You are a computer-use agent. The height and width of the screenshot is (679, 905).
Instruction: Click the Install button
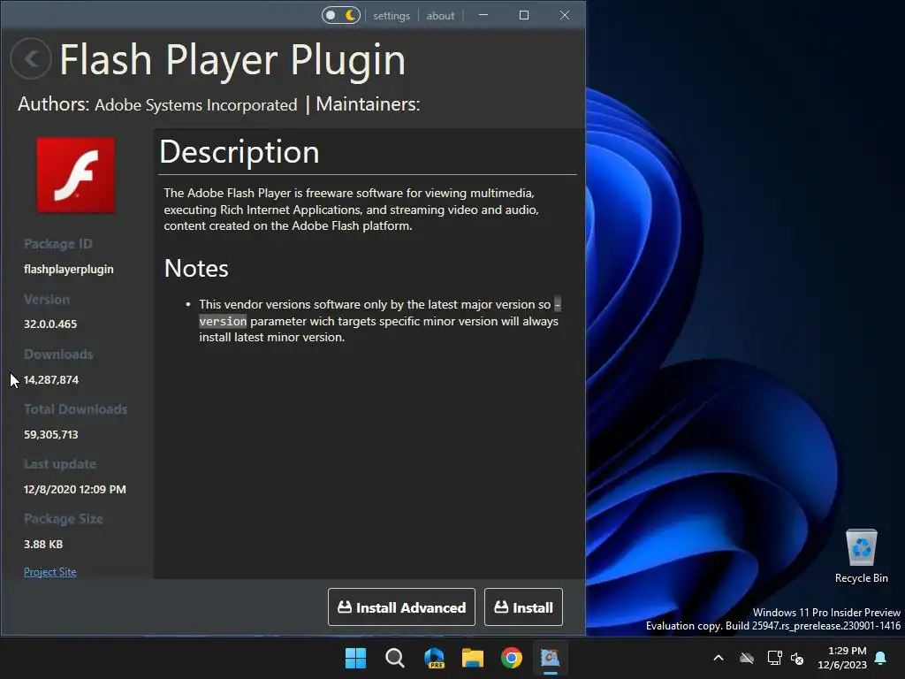tap(523, 607)
